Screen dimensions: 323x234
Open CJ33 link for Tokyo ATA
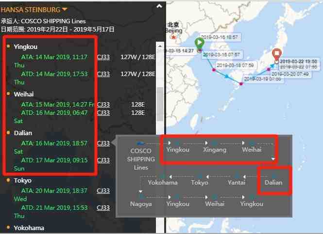click(x=103, y=191)
